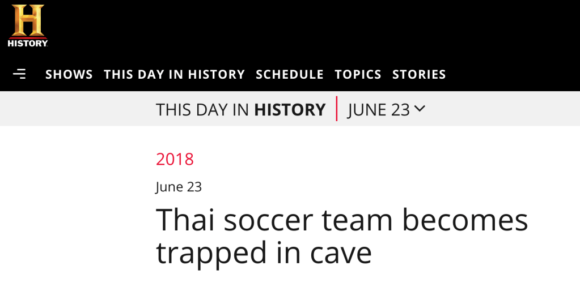Click the THIS DAY IN HISTORY banner title
580x291 pixels.
tap(240, 109)
